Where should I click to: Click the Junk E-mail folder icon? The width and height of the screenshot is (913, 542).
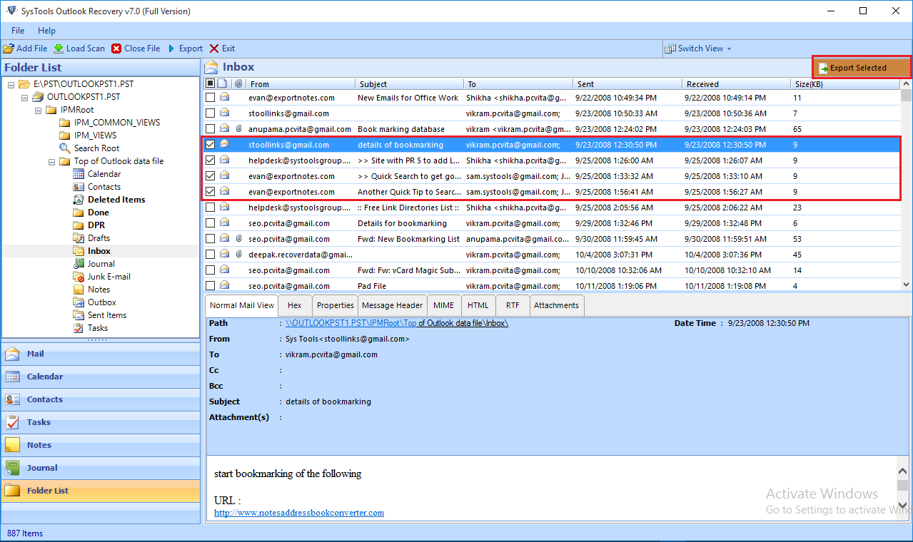79,277
